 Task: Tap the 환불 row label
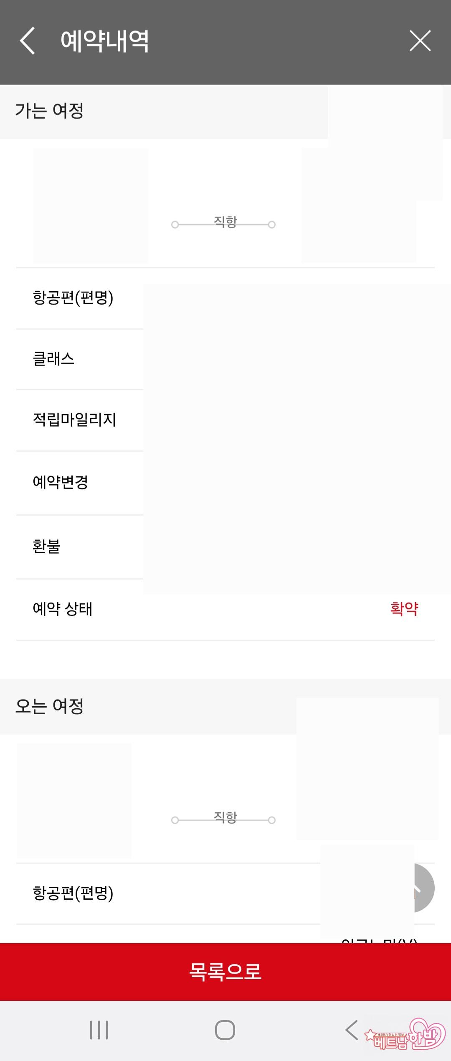46,546
